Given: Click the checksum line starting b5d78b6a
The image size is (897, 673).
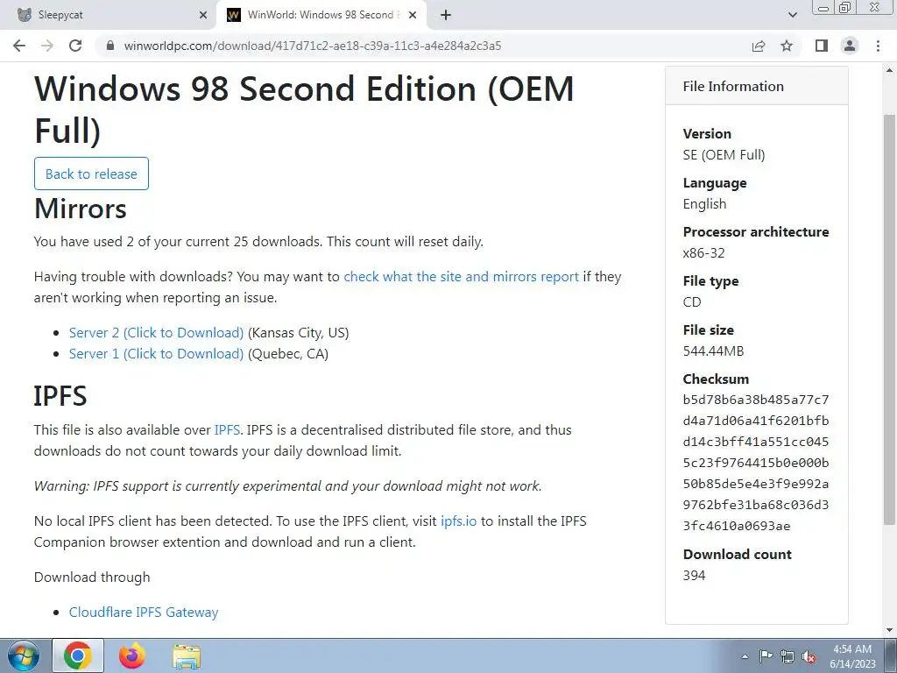Looking at the screenshot, I should pos(756,400).
